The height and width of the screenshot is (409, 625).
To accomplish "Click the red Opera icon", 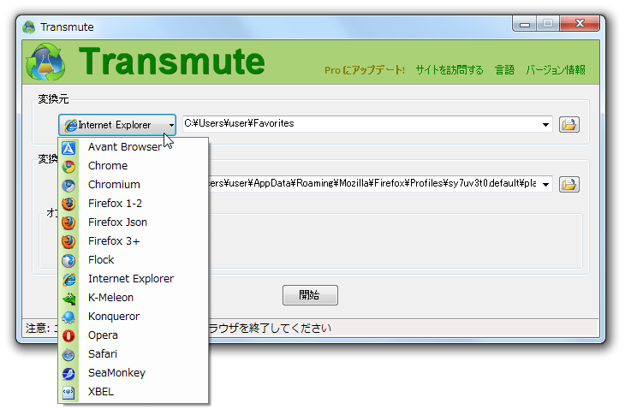I will (x=68, y=335).
